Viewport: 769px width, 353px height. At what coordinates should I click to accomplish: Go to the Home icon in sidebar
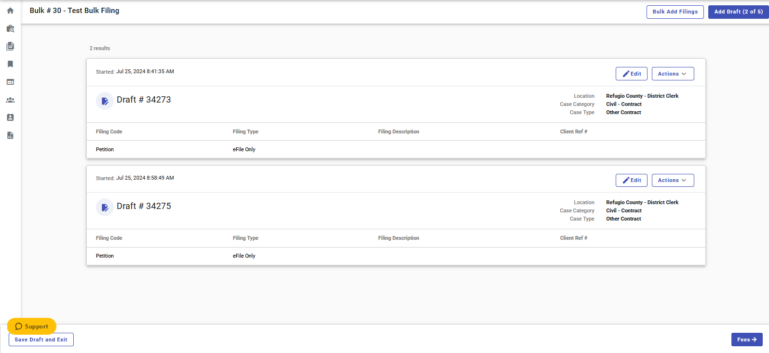tap(10, 11)
